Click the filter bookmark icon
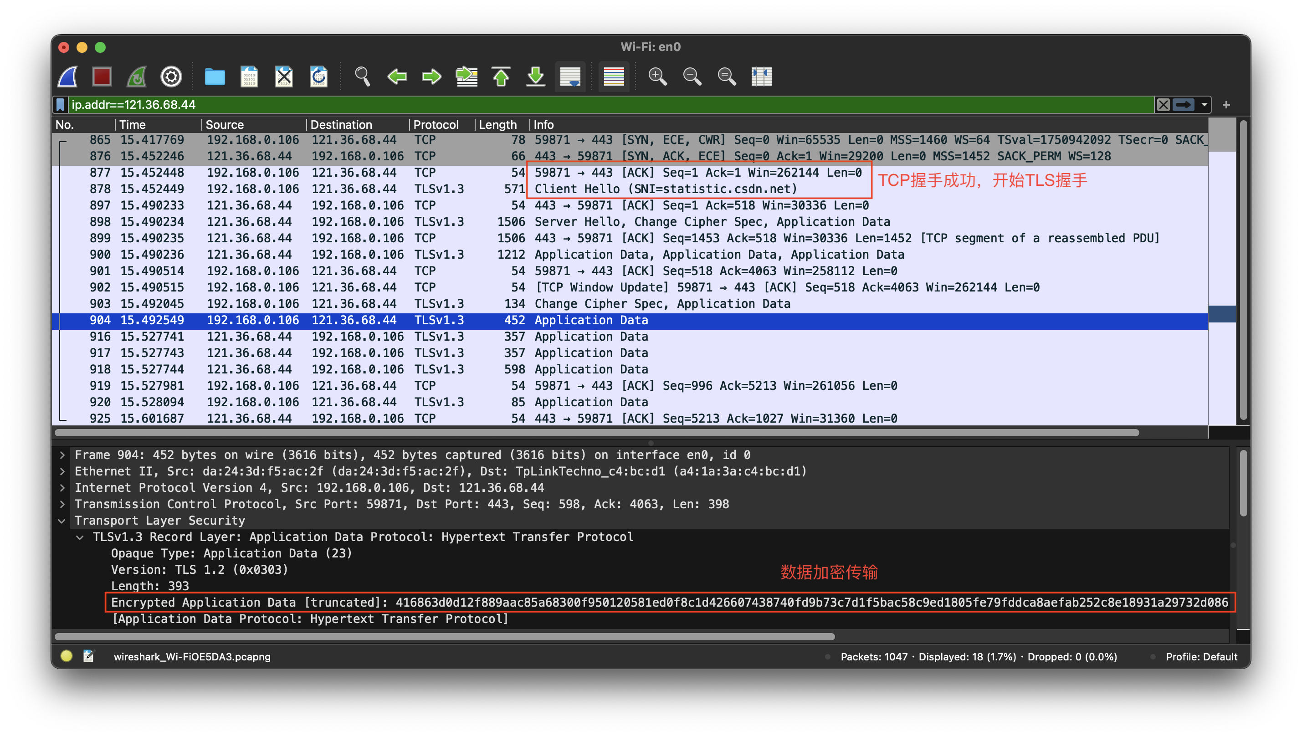The image size is (1302, 736). click(x=60, y=105)
